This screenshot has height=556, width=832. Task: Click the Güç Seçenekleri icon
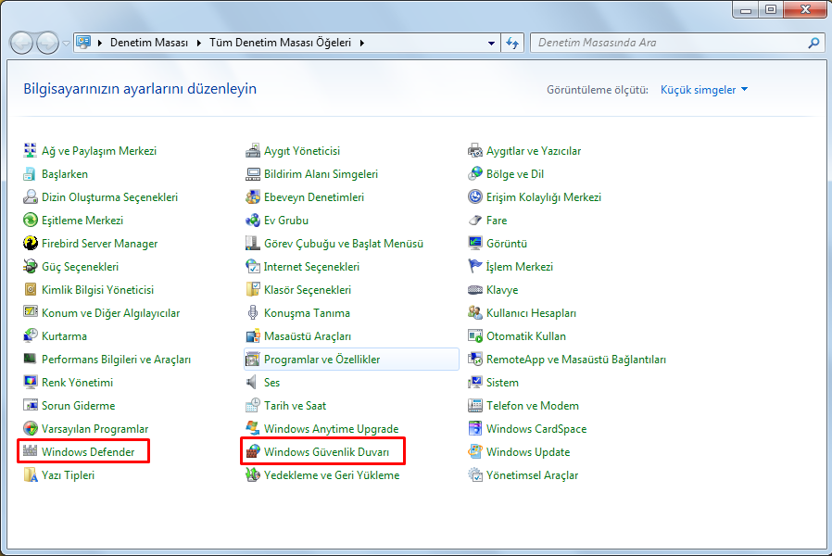(31, 266)
